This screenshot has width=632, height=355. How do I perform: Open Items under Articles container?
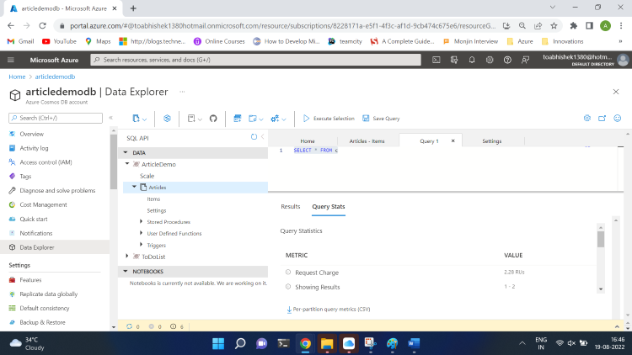(x=153, y=199)
